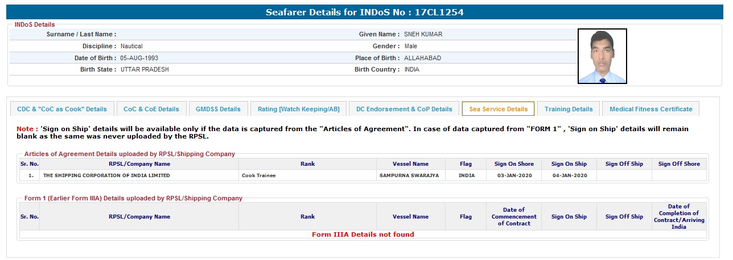Open the CDC & "CoC as Cook" Details tab

pyautogui.click(x=62, y=109)
